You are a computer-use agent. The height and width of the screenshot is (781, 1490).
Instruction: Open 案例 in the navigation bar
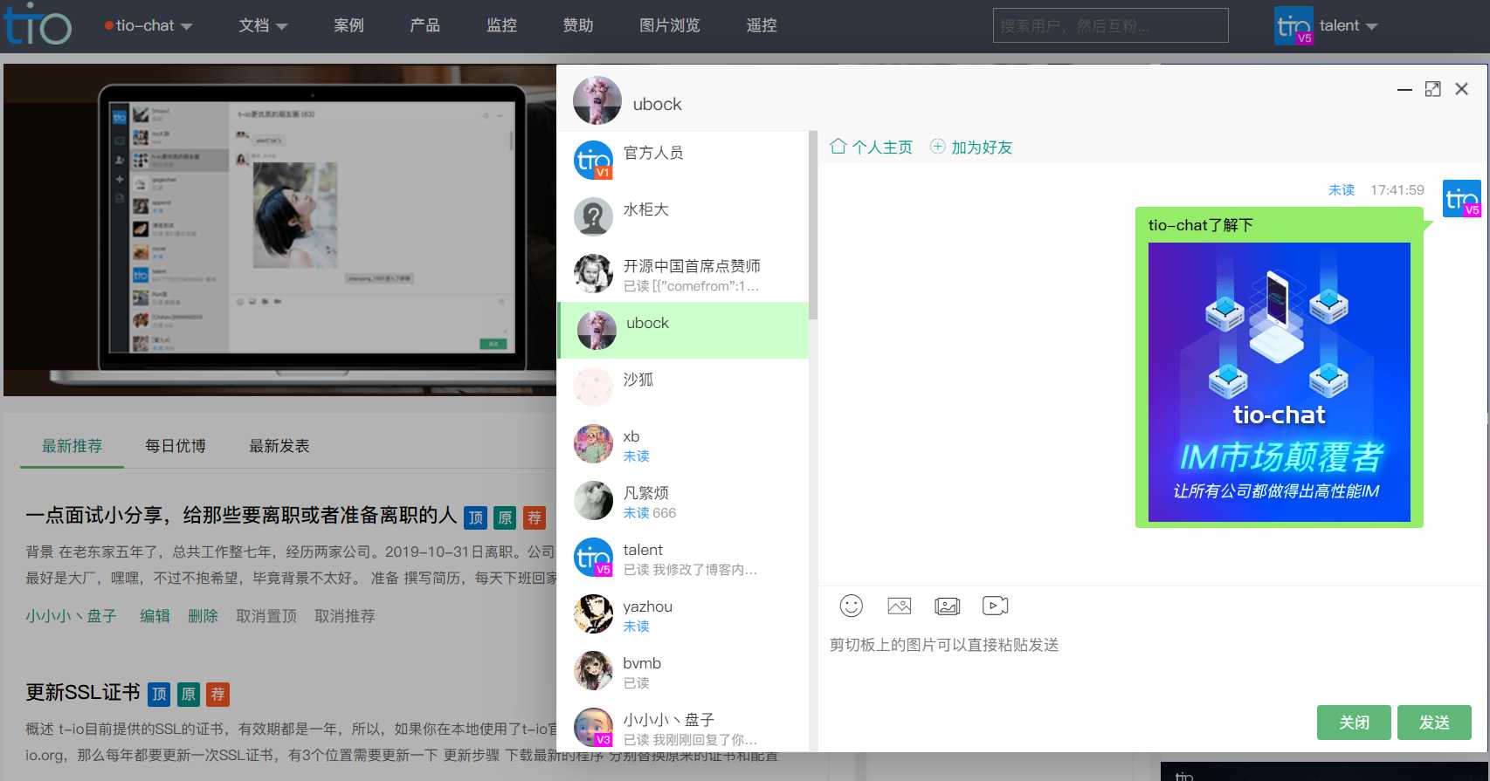[348, 25]
